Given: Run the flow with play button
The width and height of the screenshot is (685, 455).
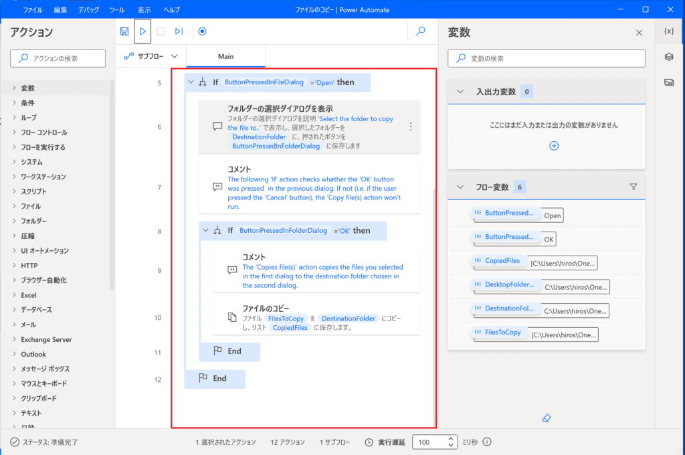Looking at the screenshot, I should 142,31.
